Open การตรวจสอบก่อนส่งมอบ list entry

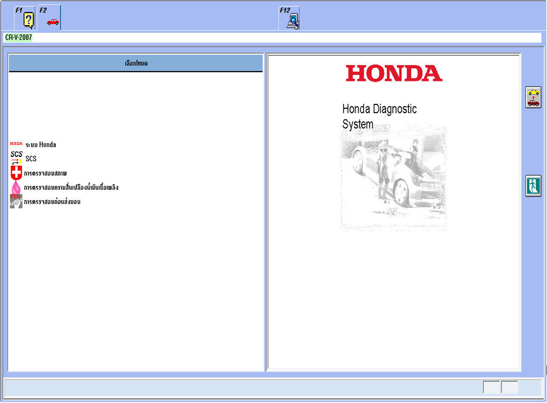(52, 202)
